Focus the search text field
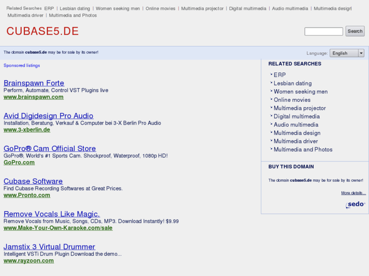Screen dimensions: 369x276 point(324,31)
